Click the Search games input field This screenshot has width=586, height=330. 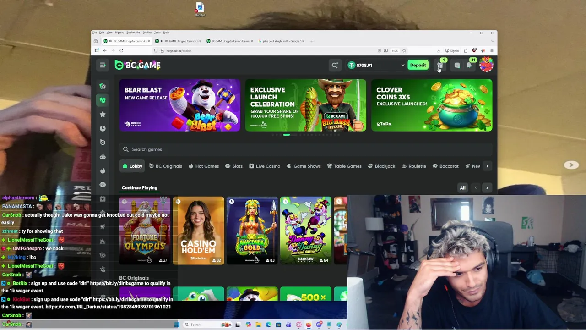click(x=306, y=149)
